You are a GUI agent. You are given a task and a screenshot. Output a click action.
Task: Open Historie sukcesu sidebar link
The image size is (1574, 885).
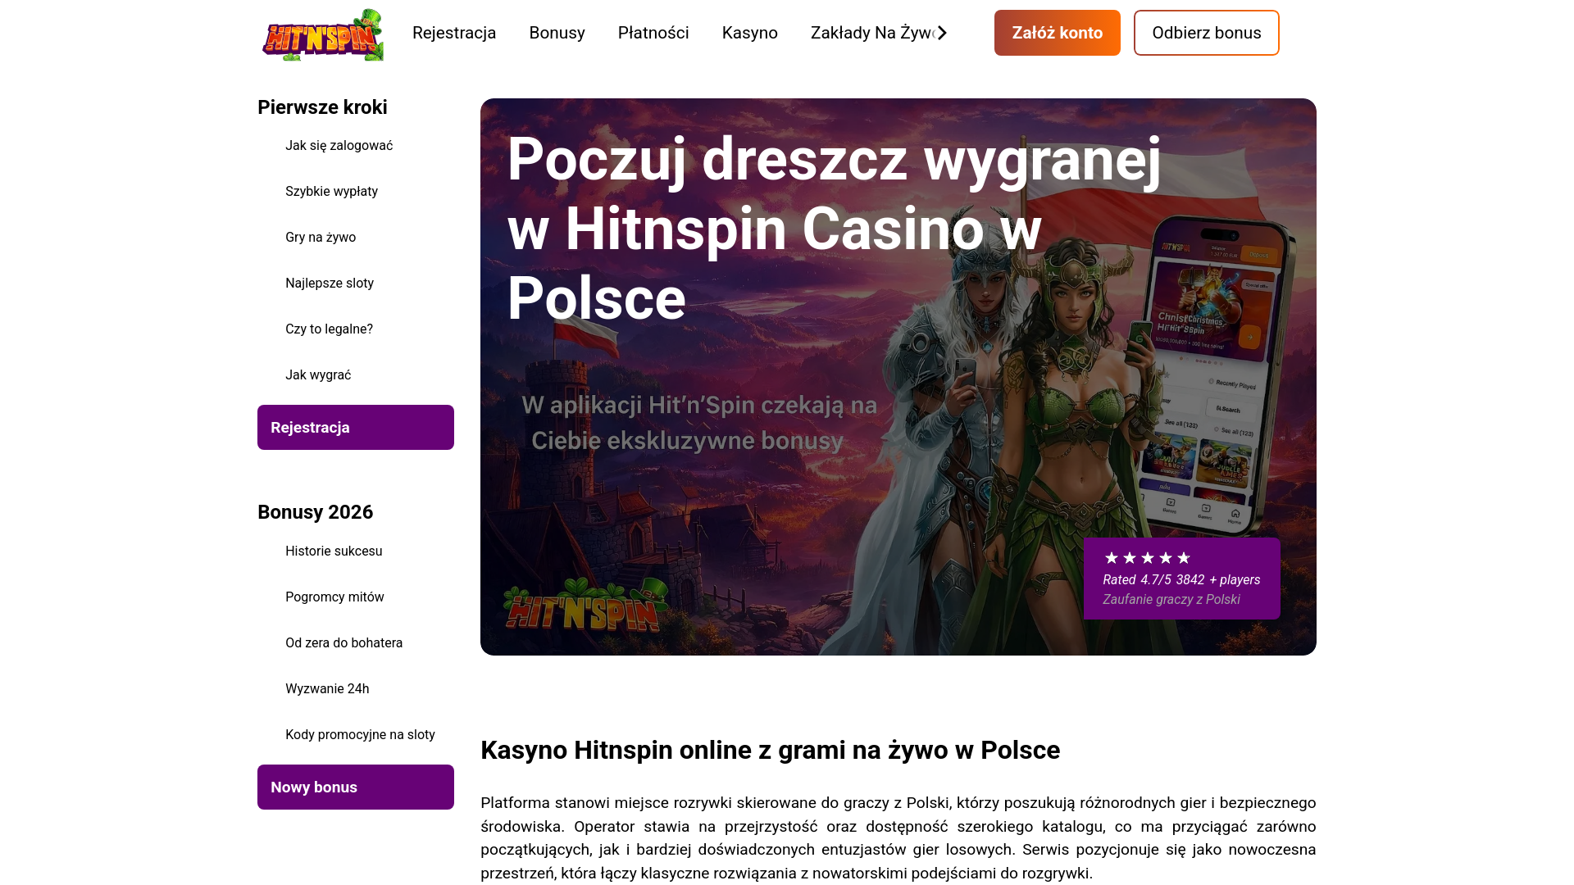(x=334, y=551)
